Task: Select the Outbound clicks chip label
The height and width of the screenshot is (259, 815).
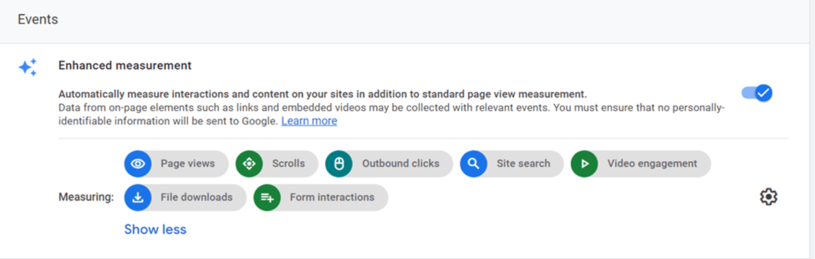Action: [400, 164]
